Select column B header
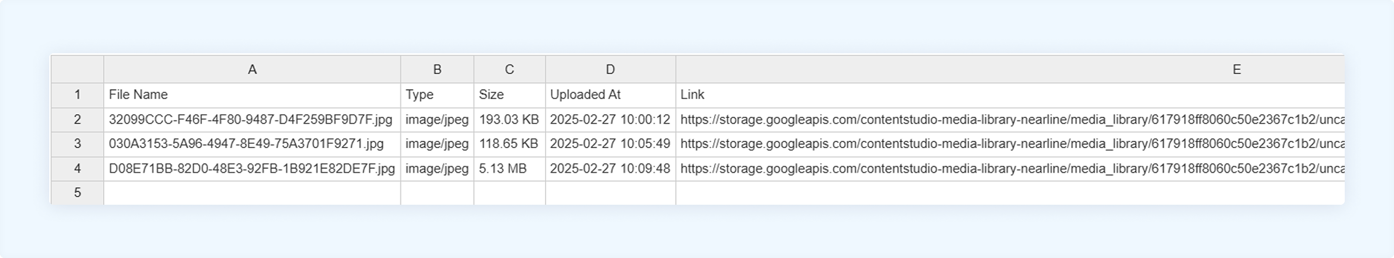The image size is (1394, 258). point(437,69)
